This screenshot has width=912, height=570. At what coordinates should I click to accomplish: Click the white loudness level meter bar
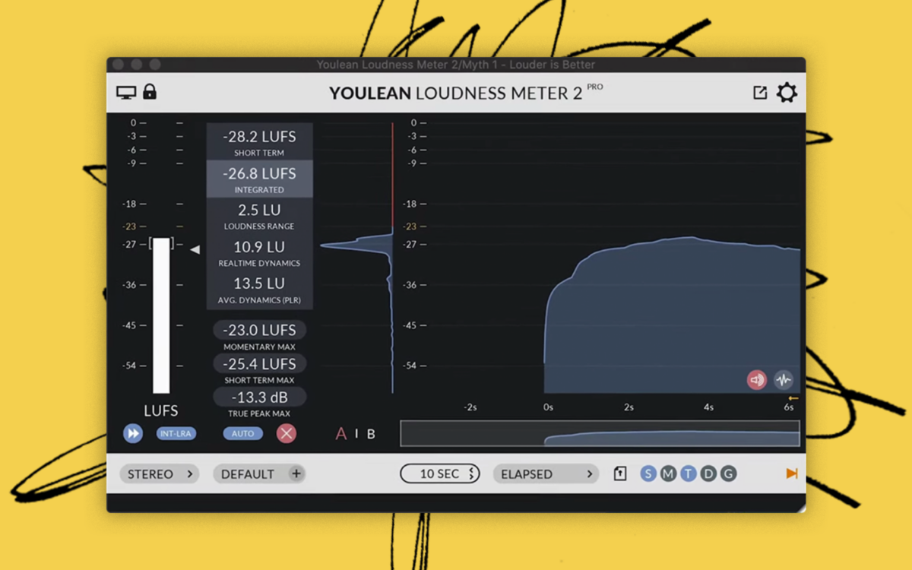[161, 315]
